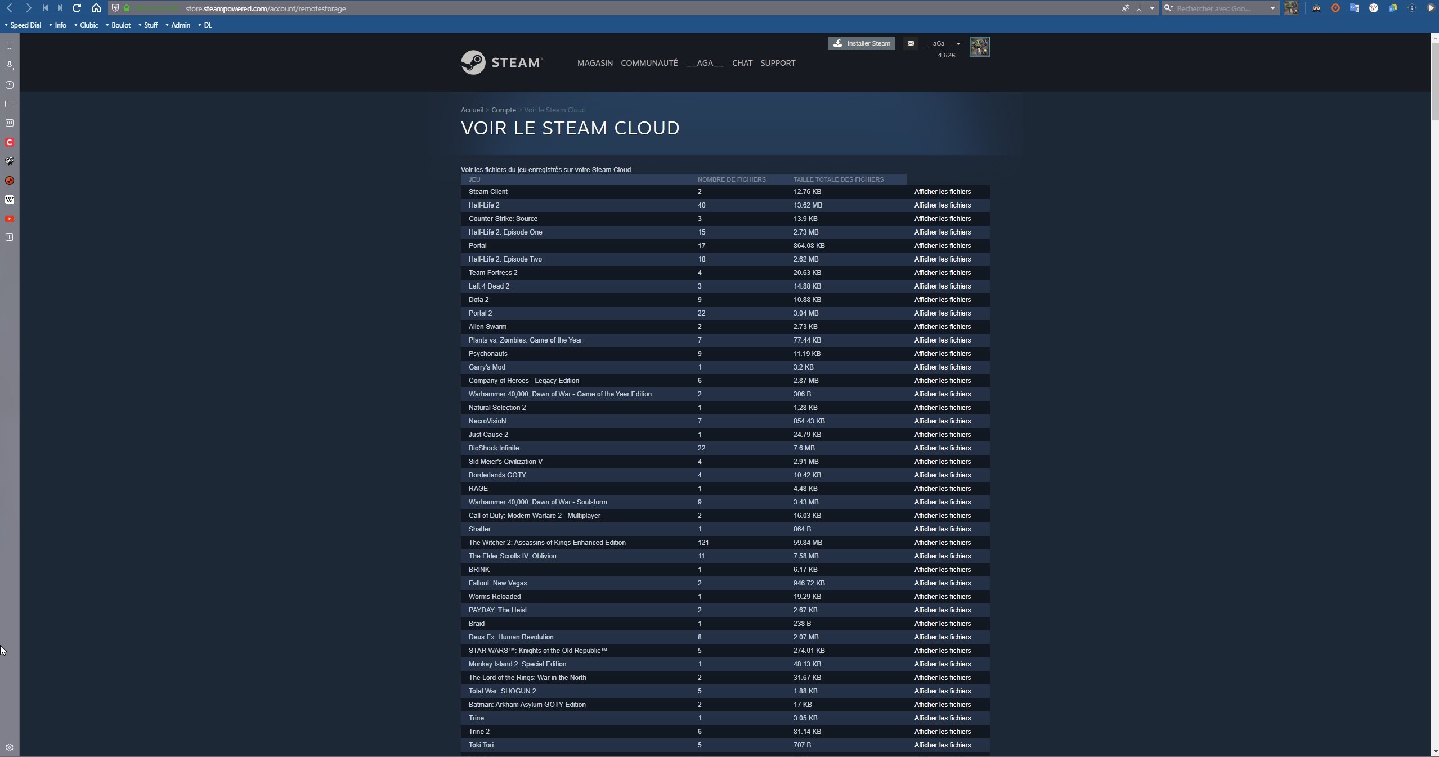Open the Wikipedia web panel
This screenshot has height=757, width=1439.
[x=10, y=200]
